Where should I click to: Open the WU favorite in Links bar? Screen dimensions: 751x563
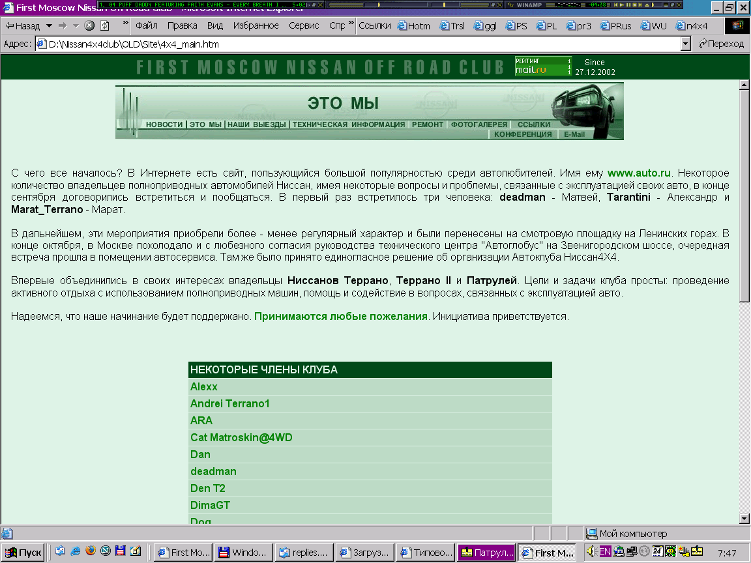click(x=654, y=26)
